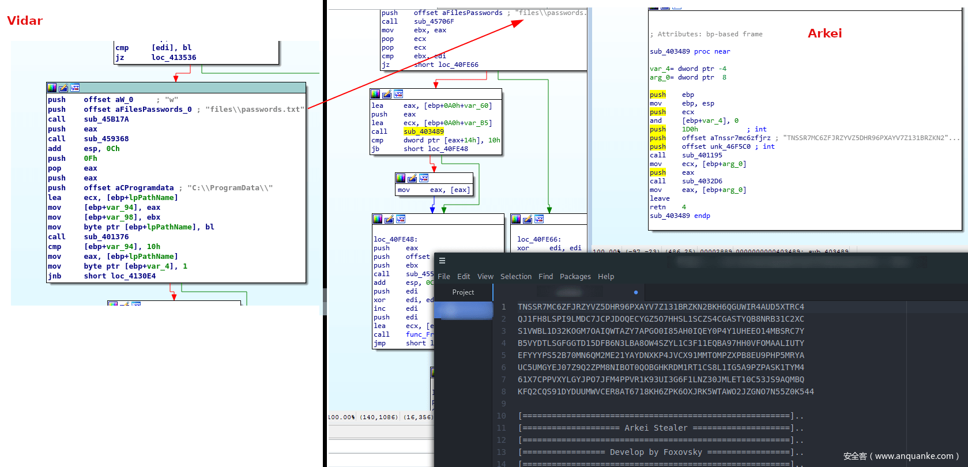Click the group nodes icon on the Vidar node
The width and height of the screenshot is (968, 467).
75,88
